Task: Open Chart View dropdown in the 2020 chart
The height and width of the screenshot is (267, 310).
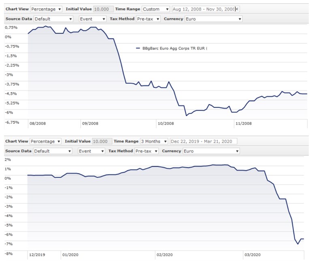Action: point(46,141)
